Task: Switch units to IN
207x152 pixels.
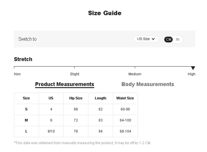Action: point(178,40)
